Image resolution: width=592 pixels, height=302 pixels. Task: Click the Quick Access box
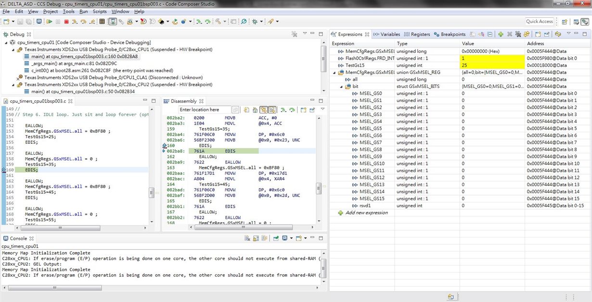point(539,22)
